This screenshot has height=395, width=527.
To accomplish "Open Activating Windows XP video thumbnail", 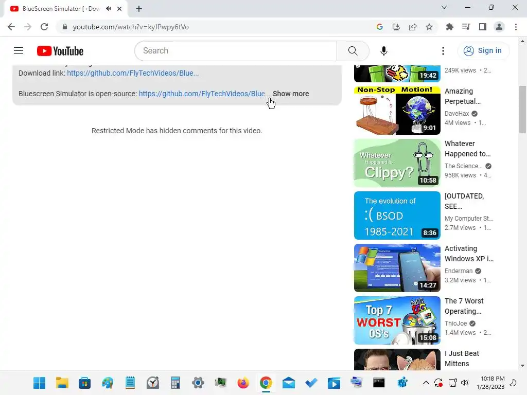I will coord(397,267).
